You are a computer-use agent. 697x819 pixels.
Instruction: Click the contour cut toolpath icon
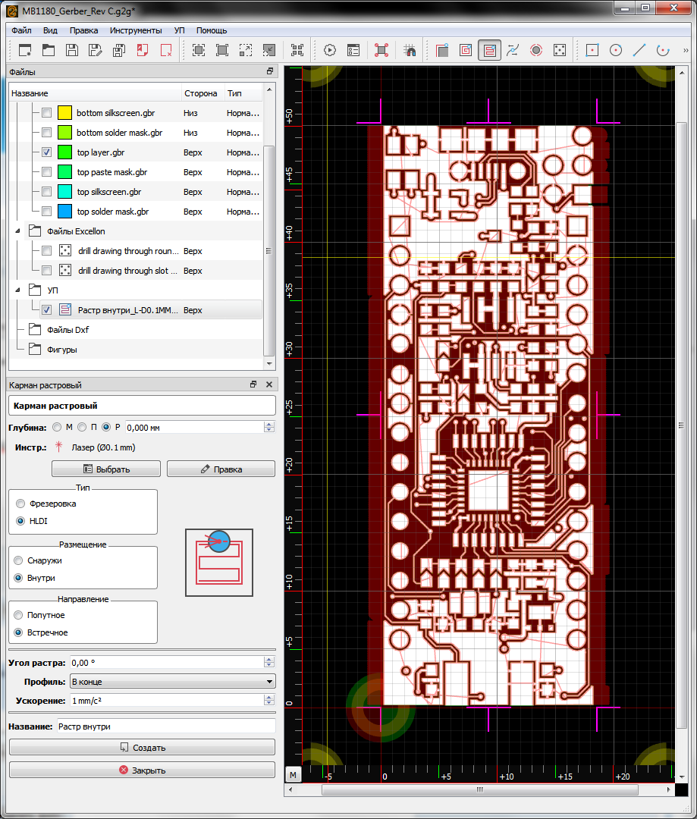pos(443,50)
